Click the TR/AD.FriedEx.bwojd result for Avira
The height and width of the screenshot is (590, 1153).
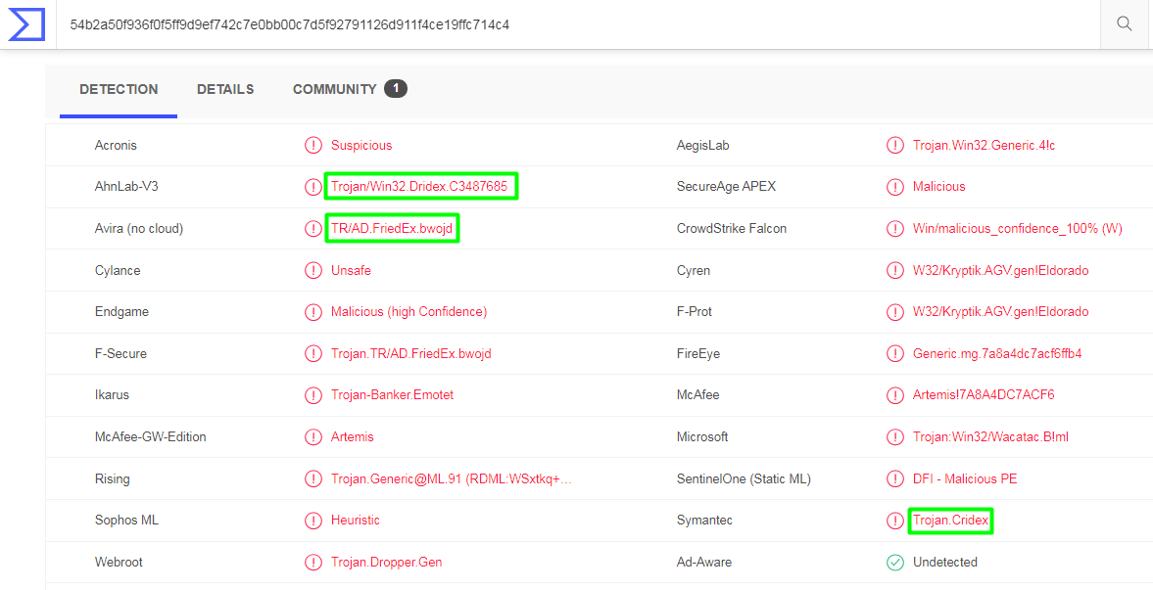394,229
